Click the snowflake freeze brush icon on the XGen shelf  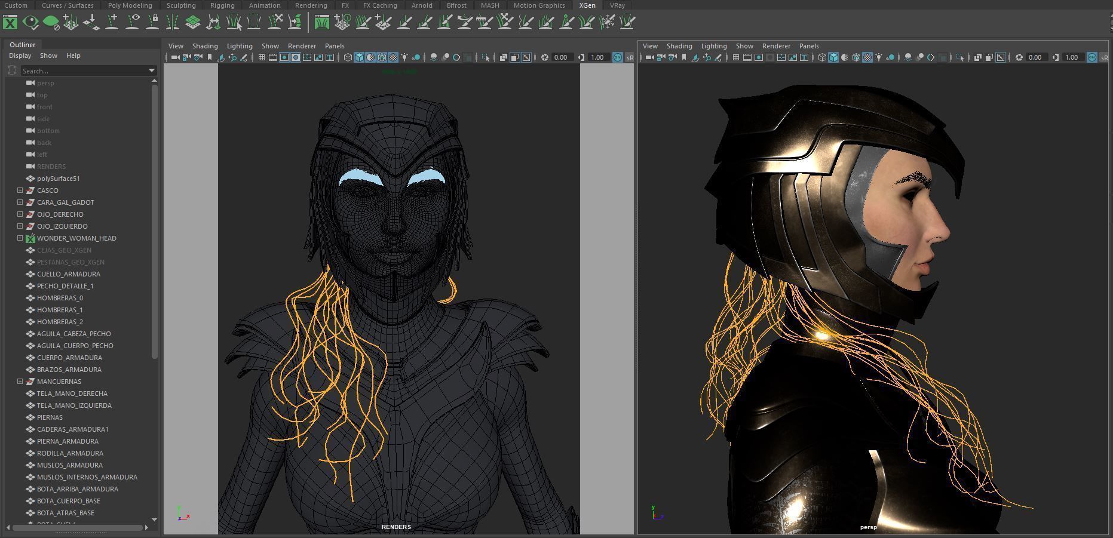point(607,23)
